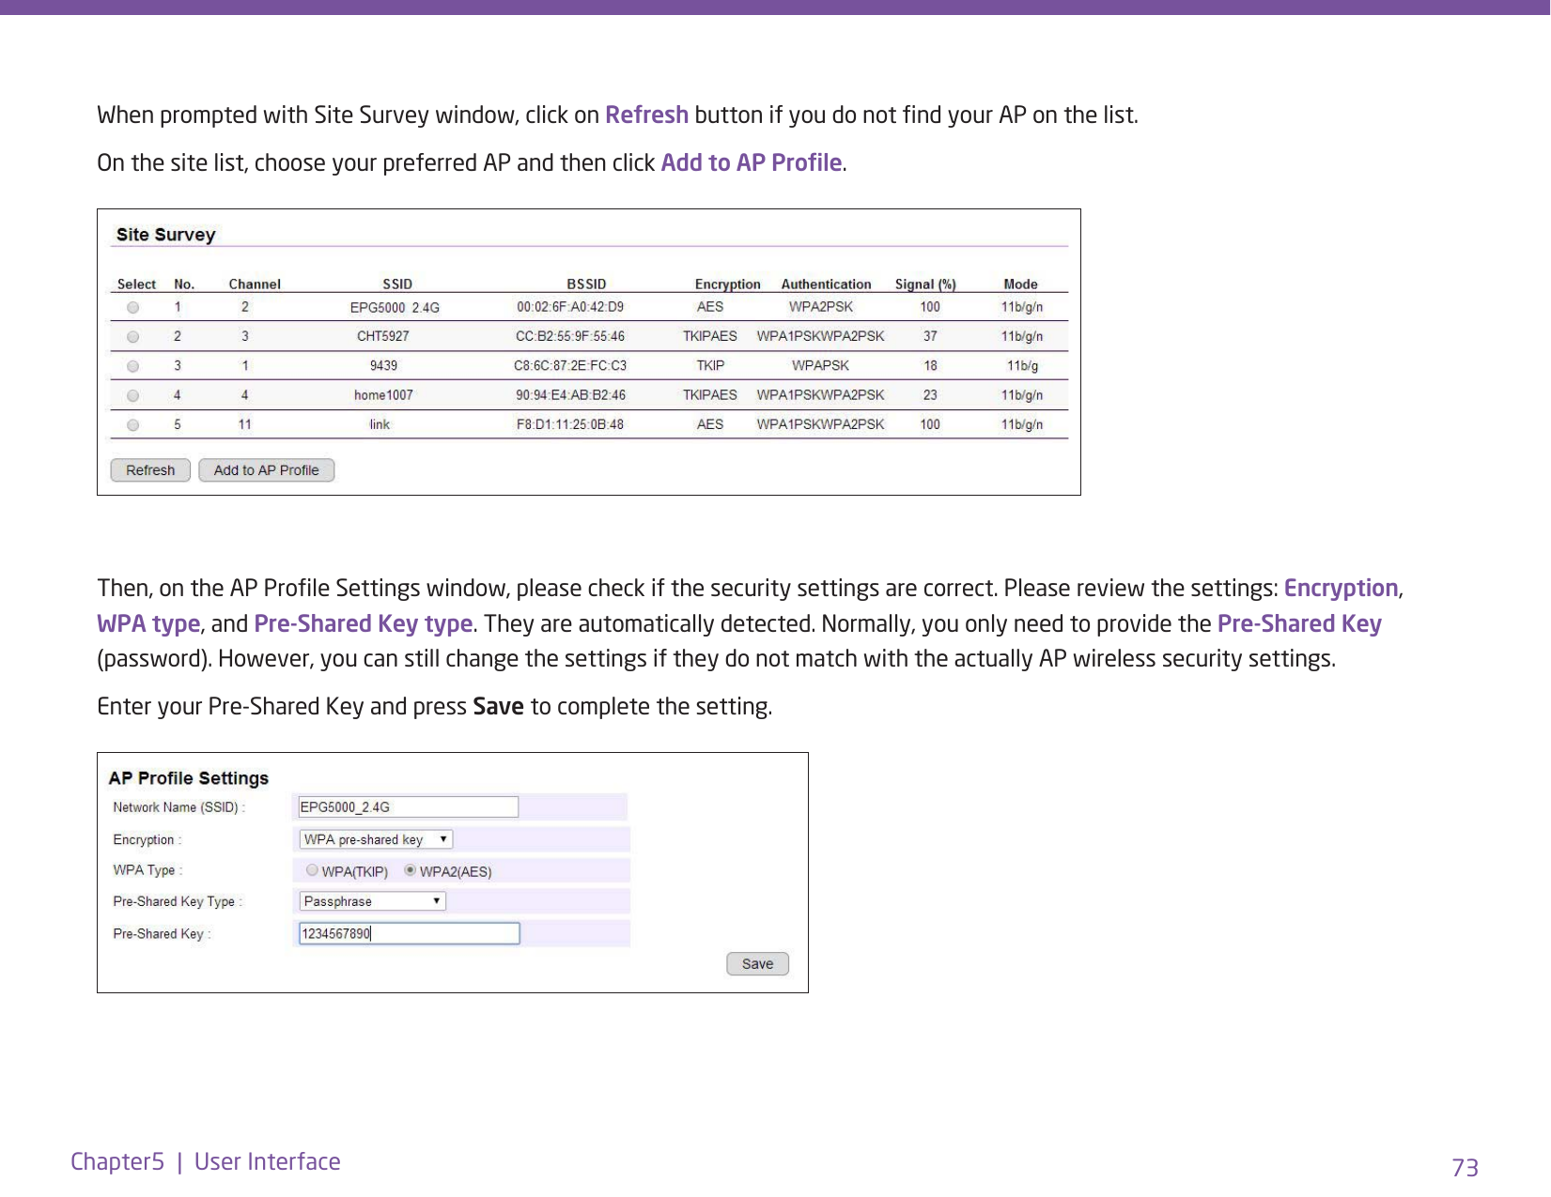Click the purple WPA type text
Viewport: 1551px width, 1197px height.
(x=148, y=624)
